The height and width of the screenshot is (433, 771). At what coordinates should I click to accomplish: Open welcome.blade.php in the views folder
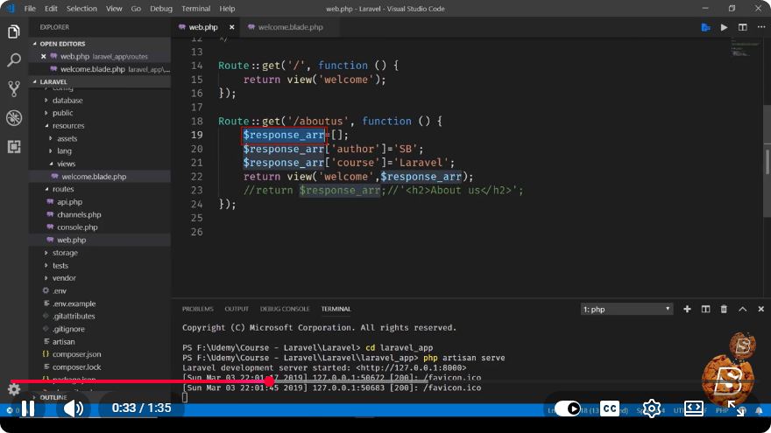click(x=94, y=177)
